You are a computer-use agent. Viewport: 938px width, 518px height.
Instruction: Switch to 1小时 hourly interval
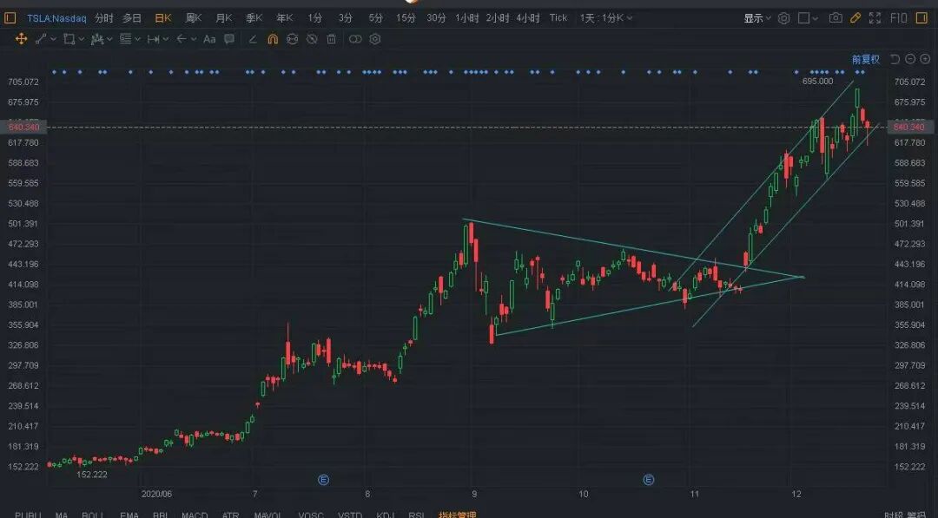pos(467,18)
